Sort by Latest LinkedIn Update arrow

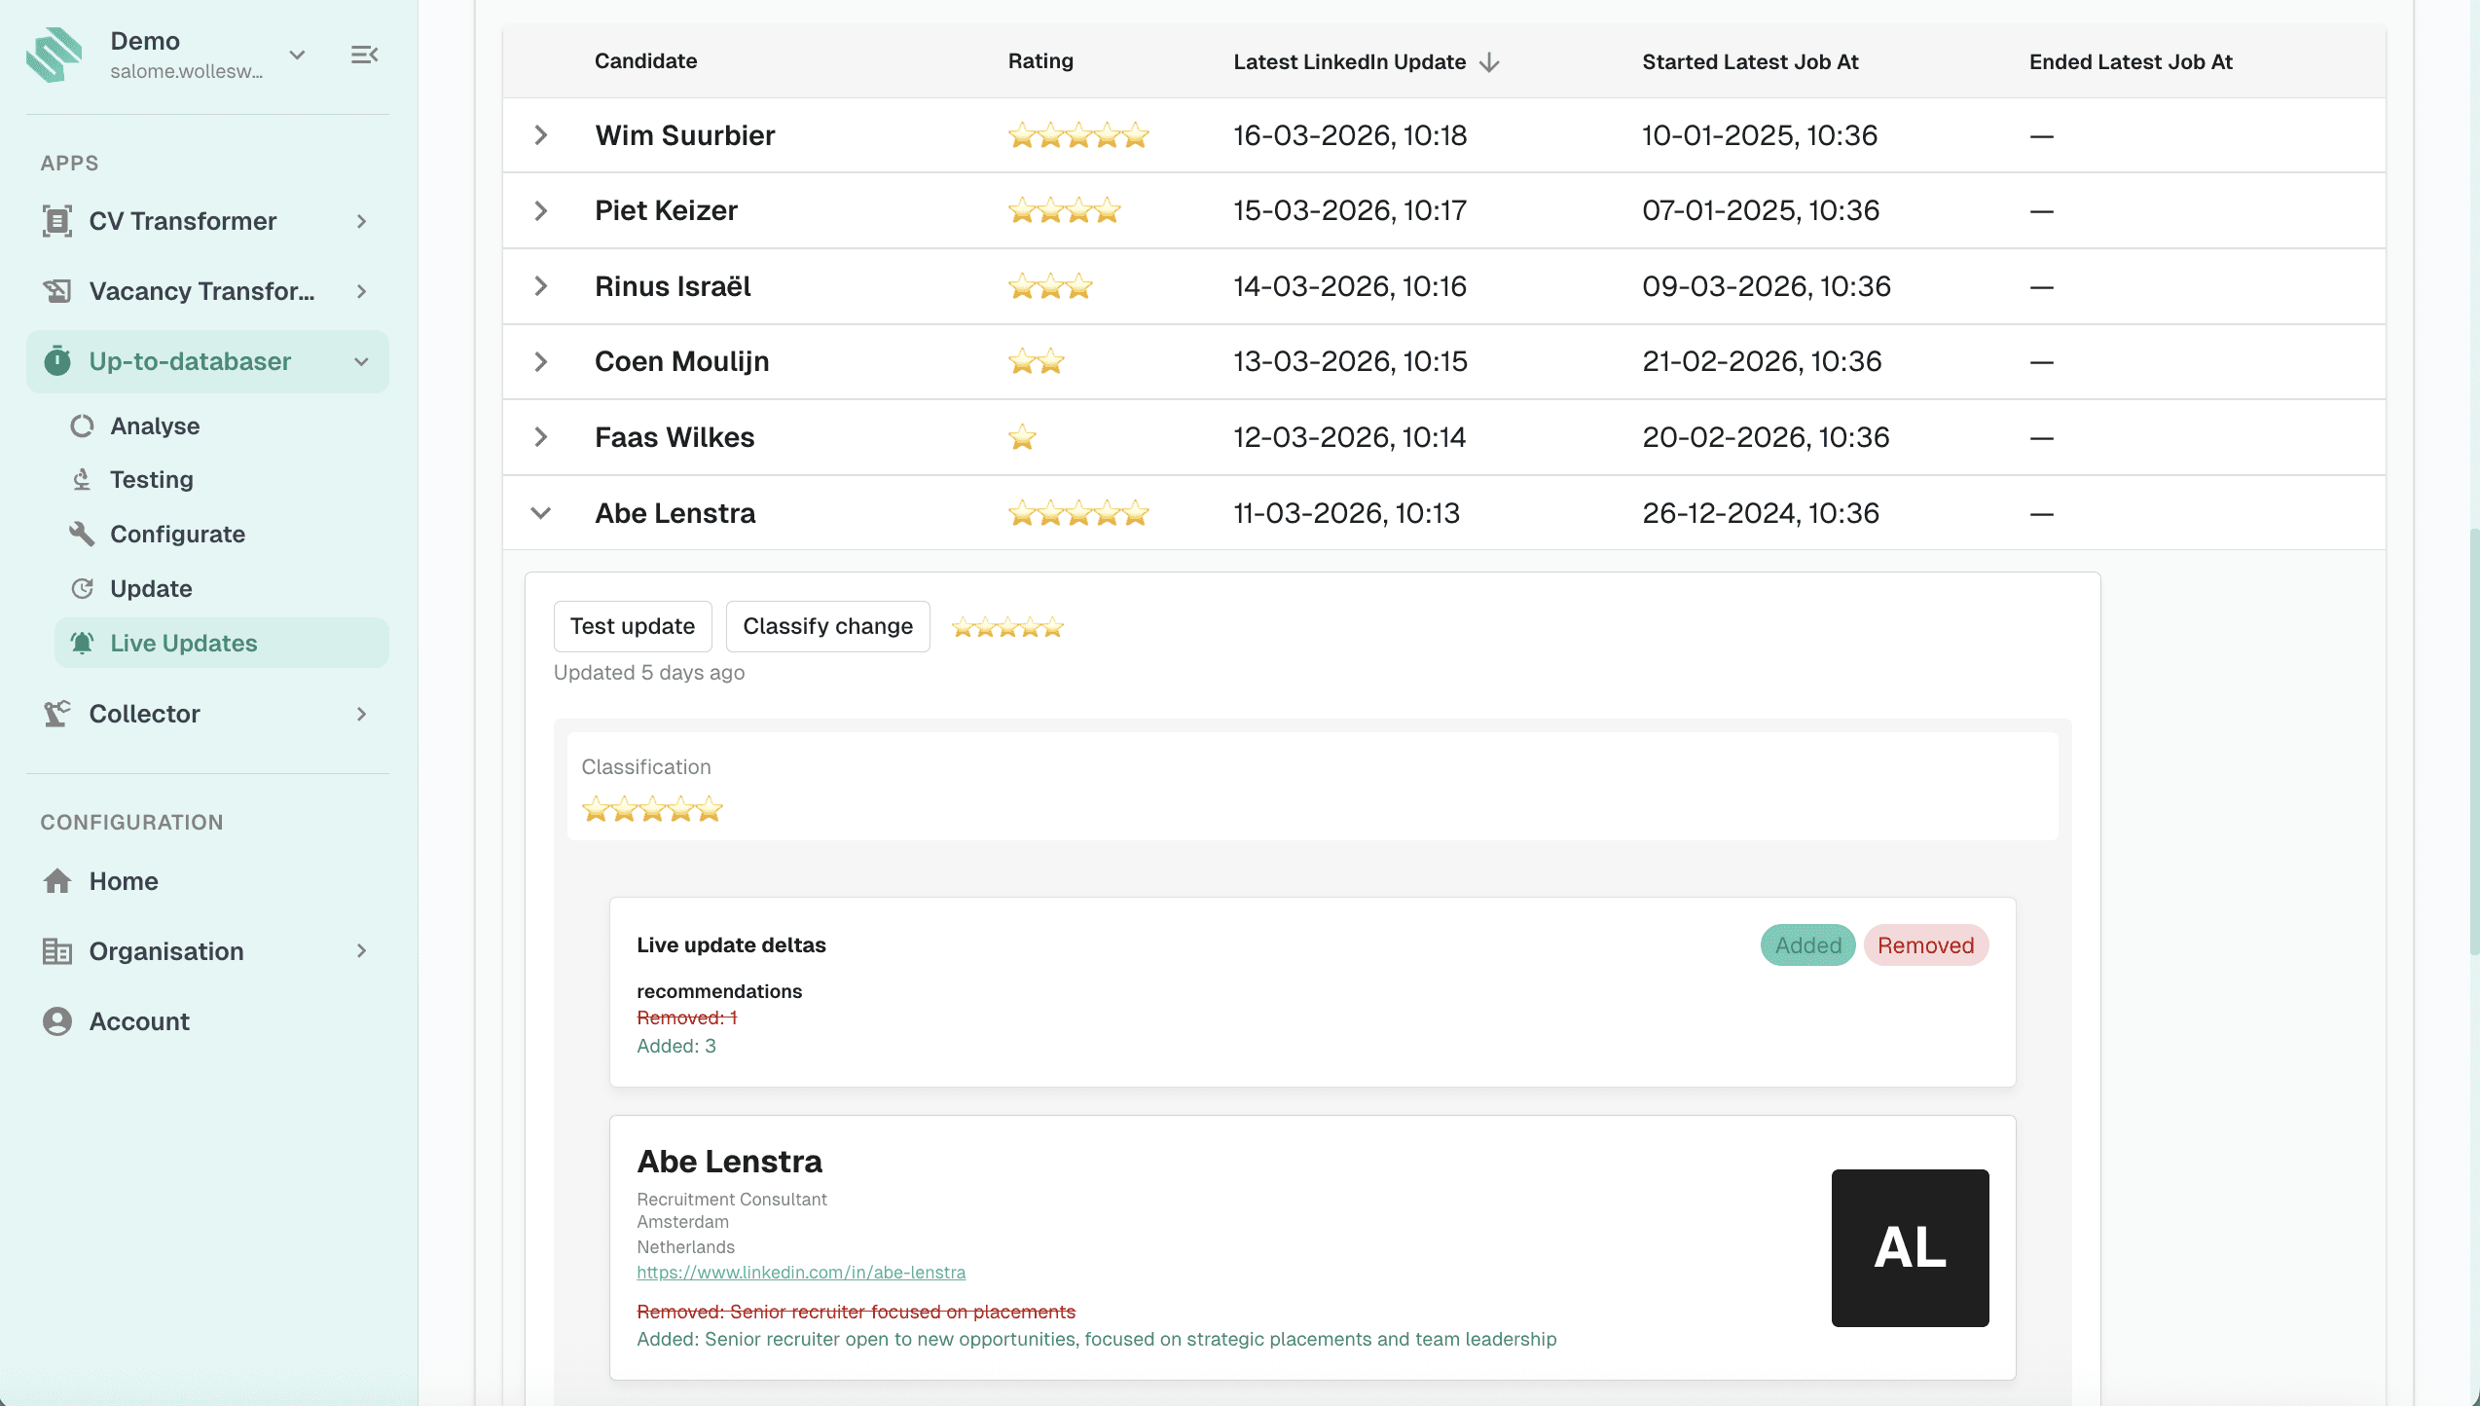click(1489, 62)
